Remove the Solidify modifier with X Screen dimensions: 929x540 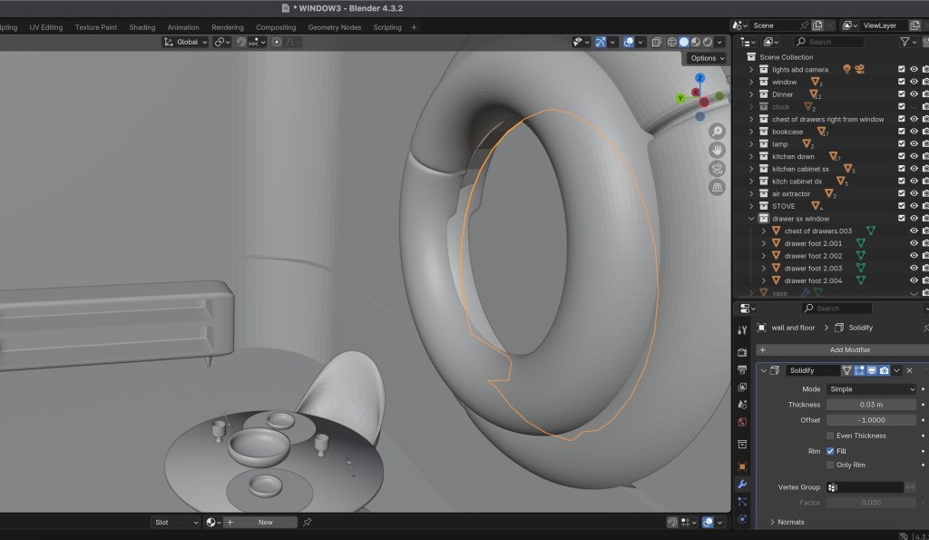tap(909, 370)
